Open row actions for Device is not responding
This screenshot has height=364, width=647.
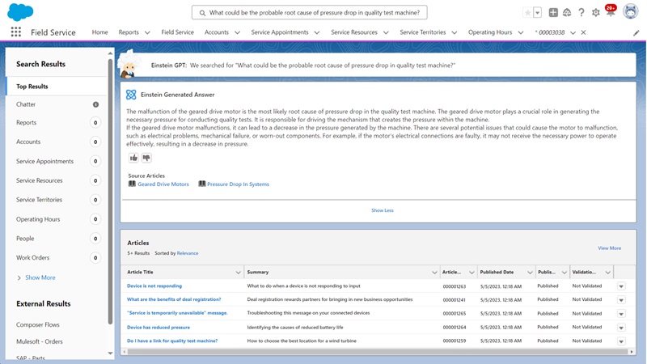click(x=621, y=286)
